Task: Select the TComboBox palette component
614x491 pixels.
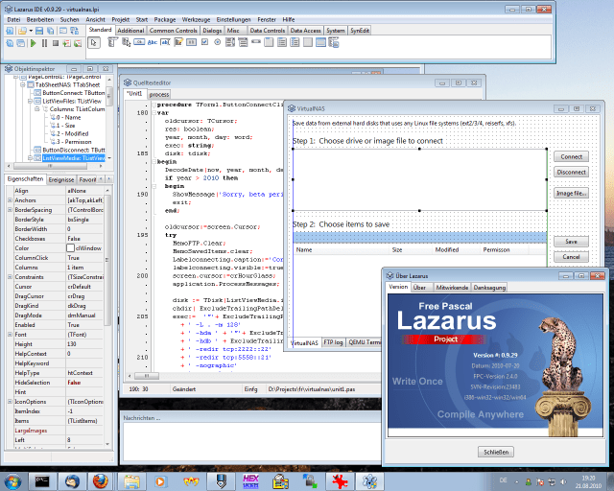Action: click(x=243, y=42)
